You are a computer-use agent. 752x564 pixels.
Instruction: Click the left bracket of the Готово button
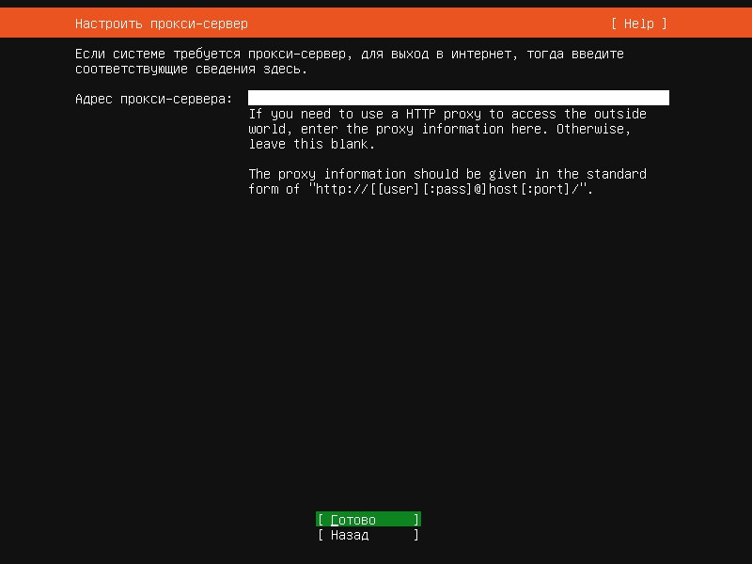[x=321, y=520]
